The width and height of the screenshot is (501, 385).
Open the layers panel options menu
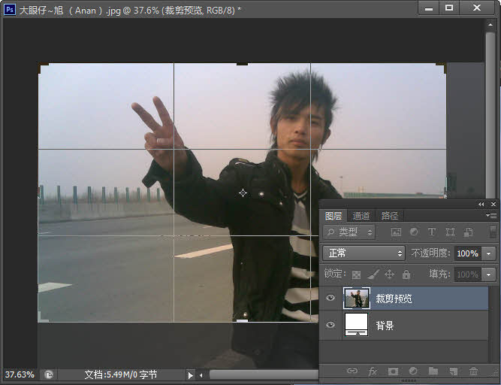[491, 216]
